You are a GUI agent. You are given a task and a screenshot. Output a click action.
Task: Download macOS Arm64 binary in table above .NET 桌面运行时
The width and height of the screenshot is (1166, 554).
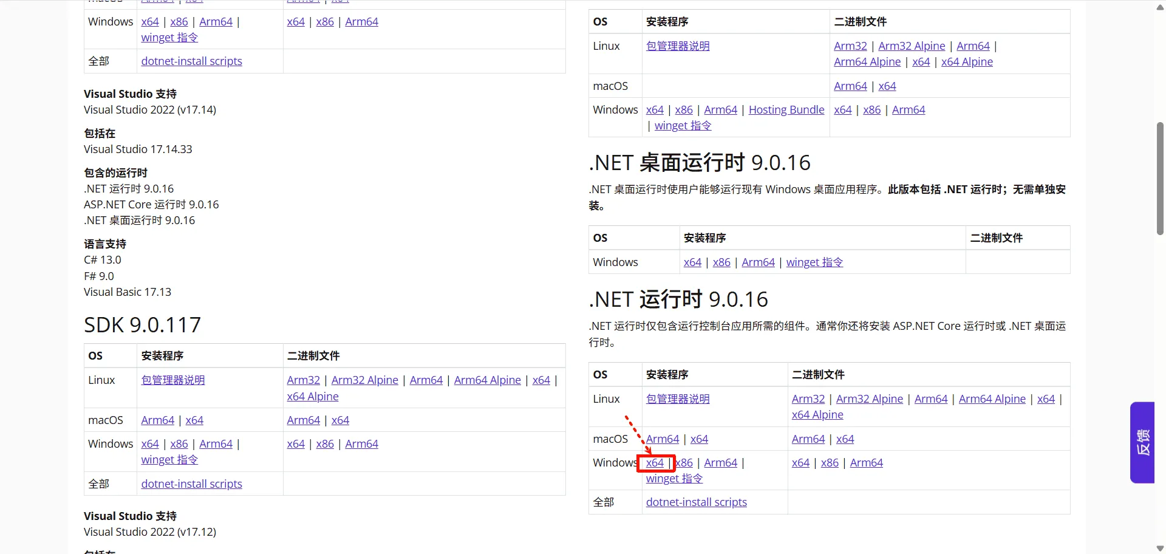coord(850,86)
